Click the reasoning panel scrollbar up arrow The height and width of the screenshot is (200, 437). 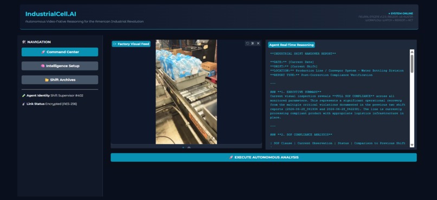coord(412,52)
